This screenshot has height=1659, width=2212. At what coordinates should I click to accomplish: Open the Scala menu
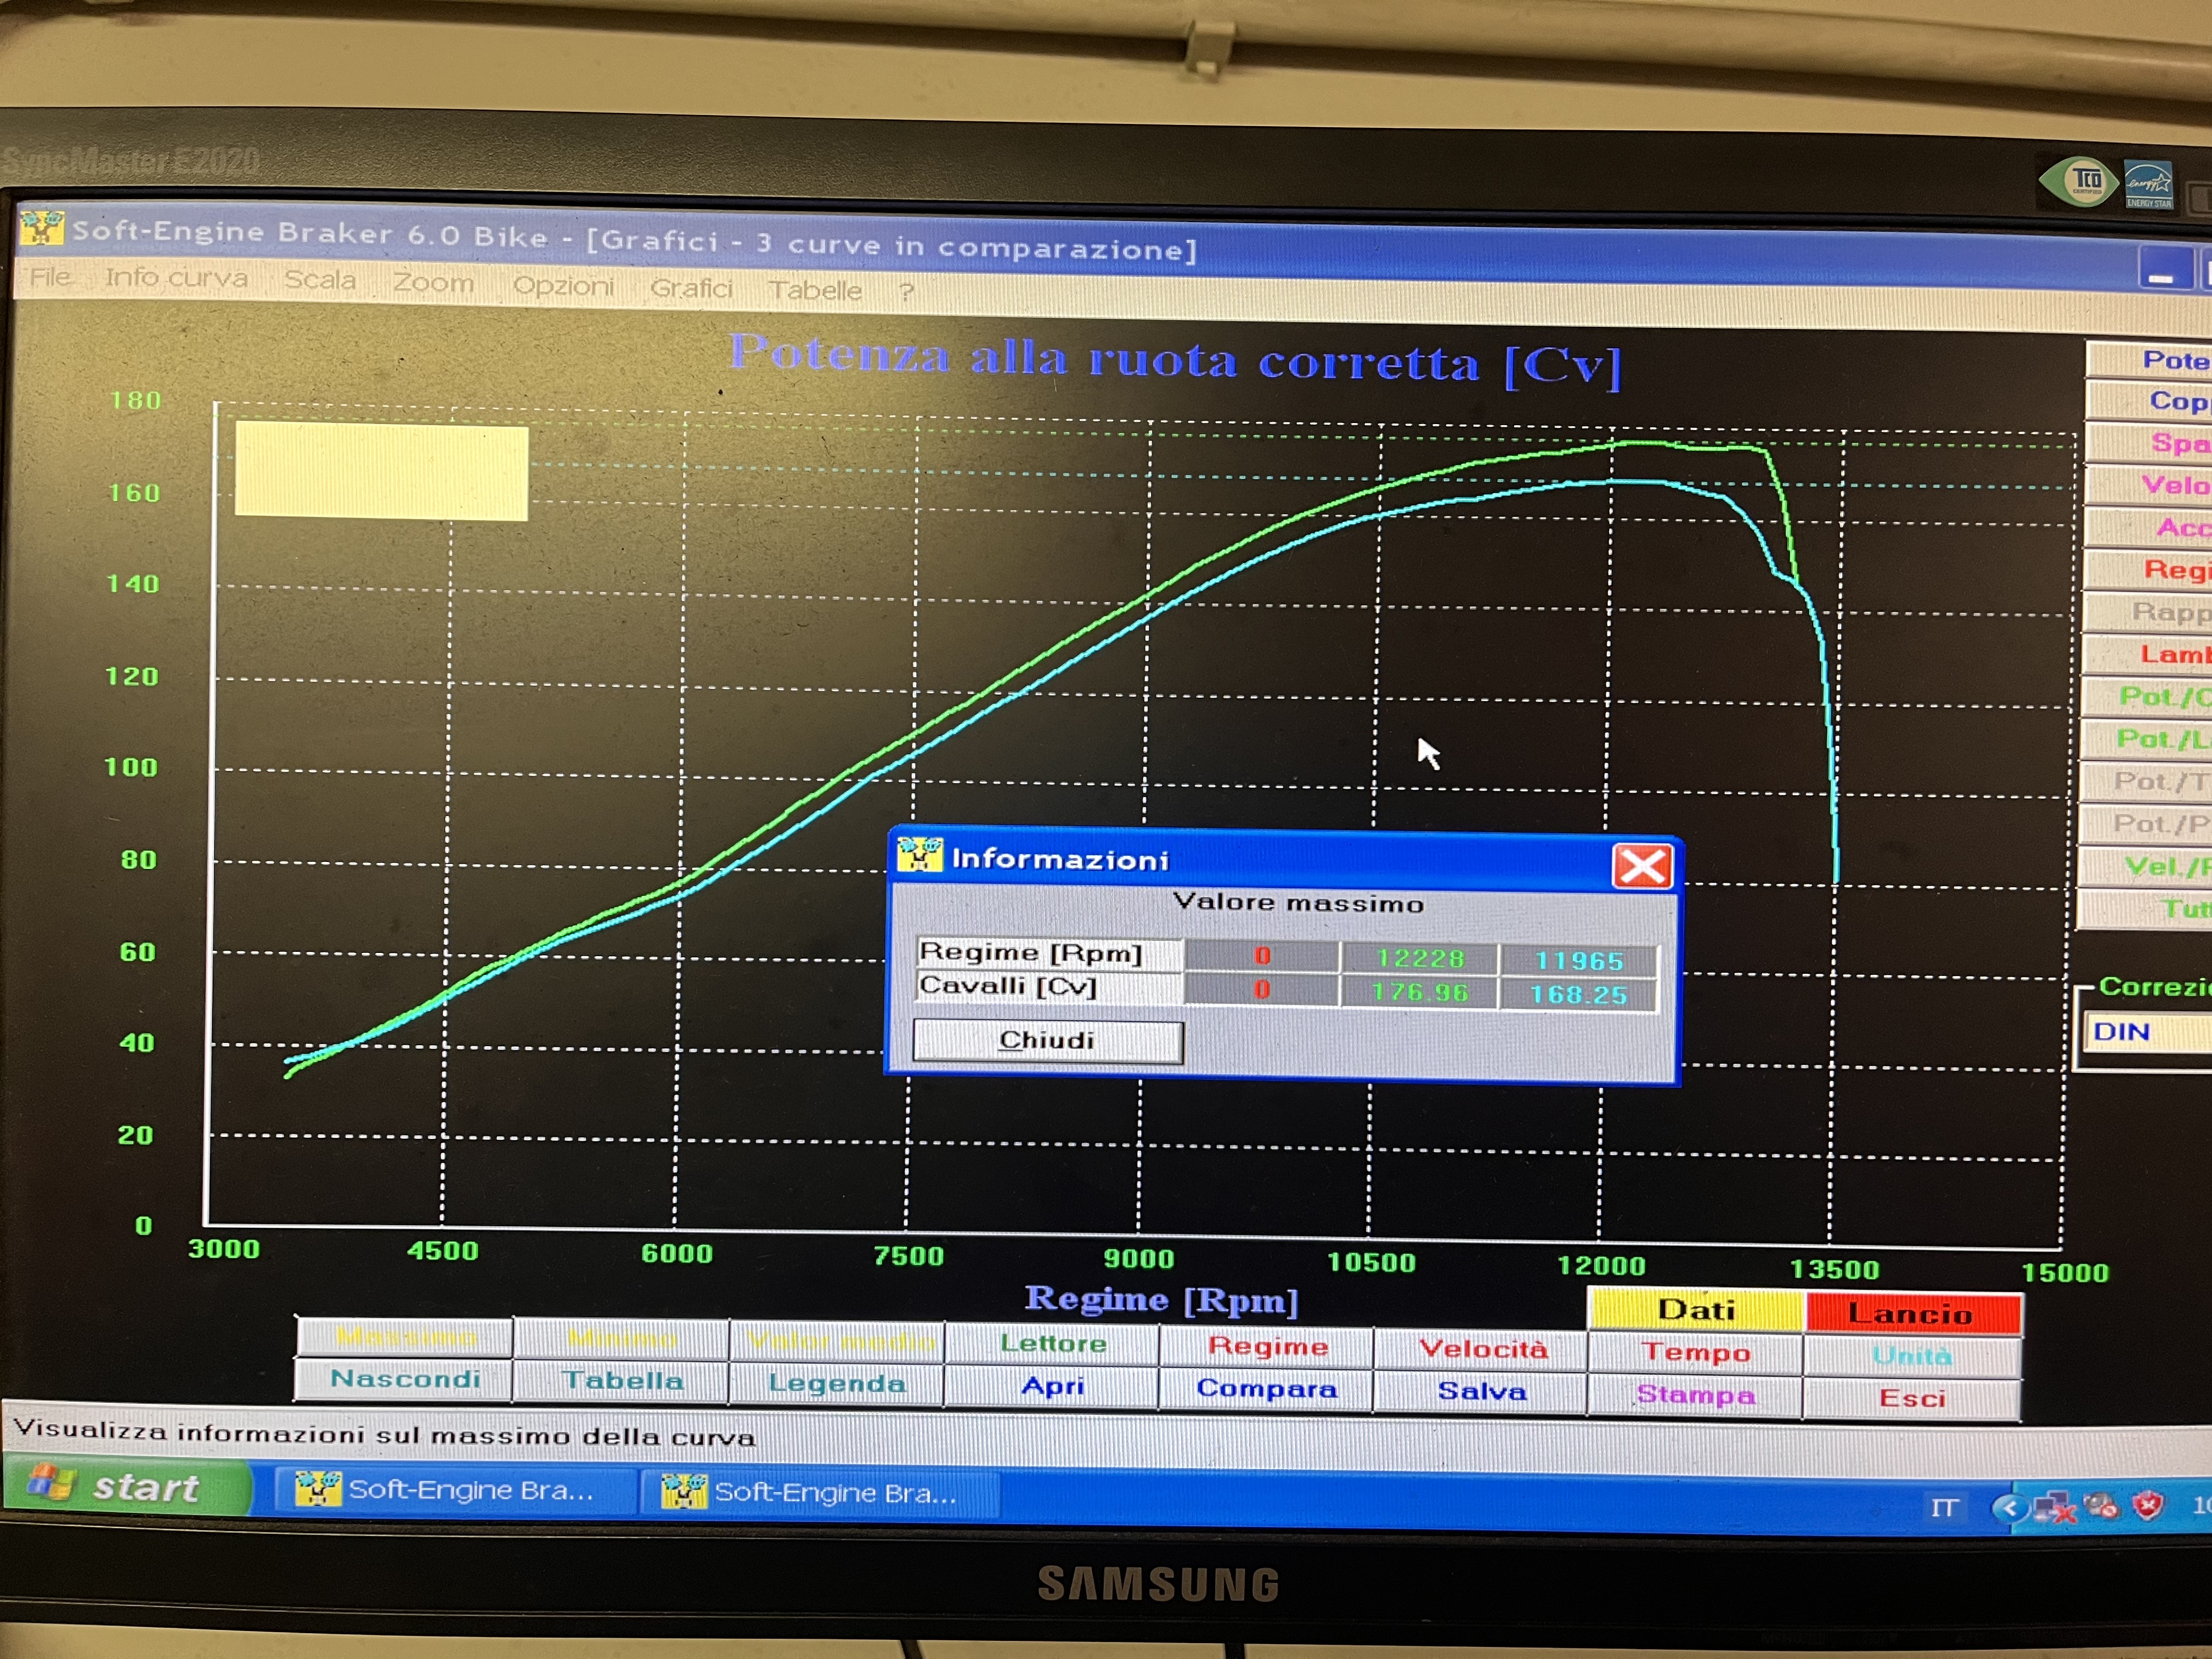pos(319,280)
